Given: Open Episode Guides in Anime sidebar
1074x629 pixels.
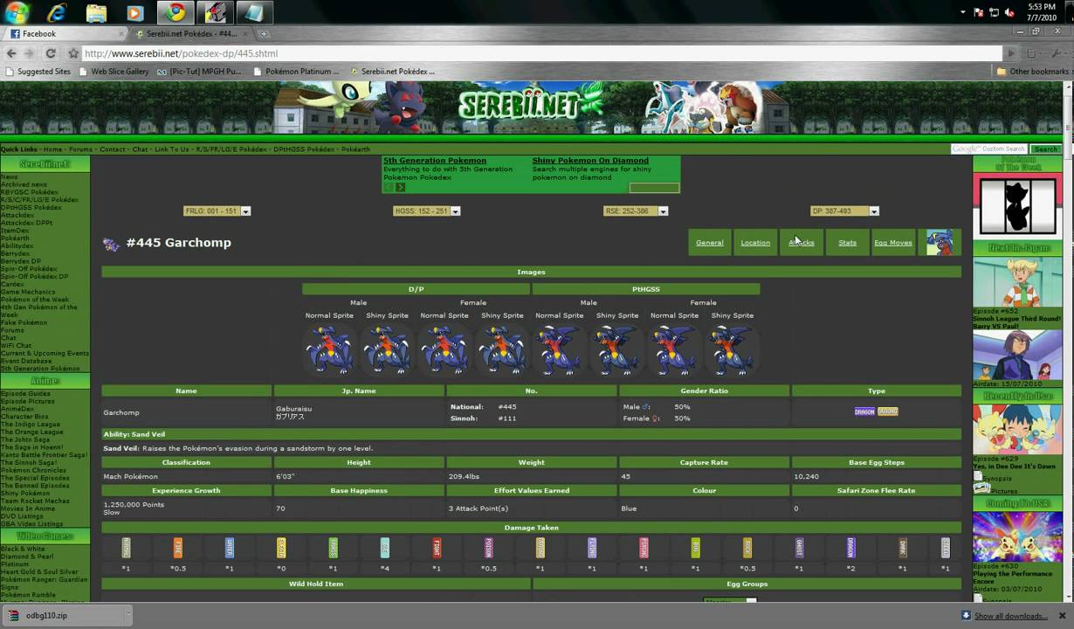Looking at the screenshot, I should [25, 394].
